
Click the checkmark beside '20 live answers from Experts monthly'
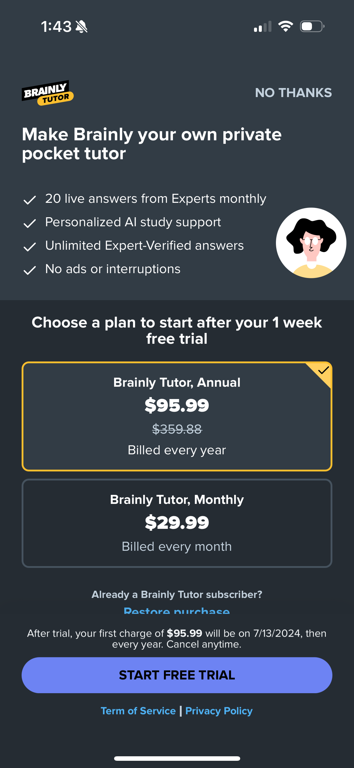pos(30,199)
